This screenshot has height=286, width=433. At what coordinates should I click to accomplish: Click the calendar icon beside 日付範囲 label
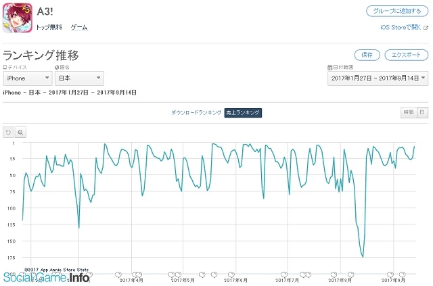pyautogui.click(x=329, y=68)
